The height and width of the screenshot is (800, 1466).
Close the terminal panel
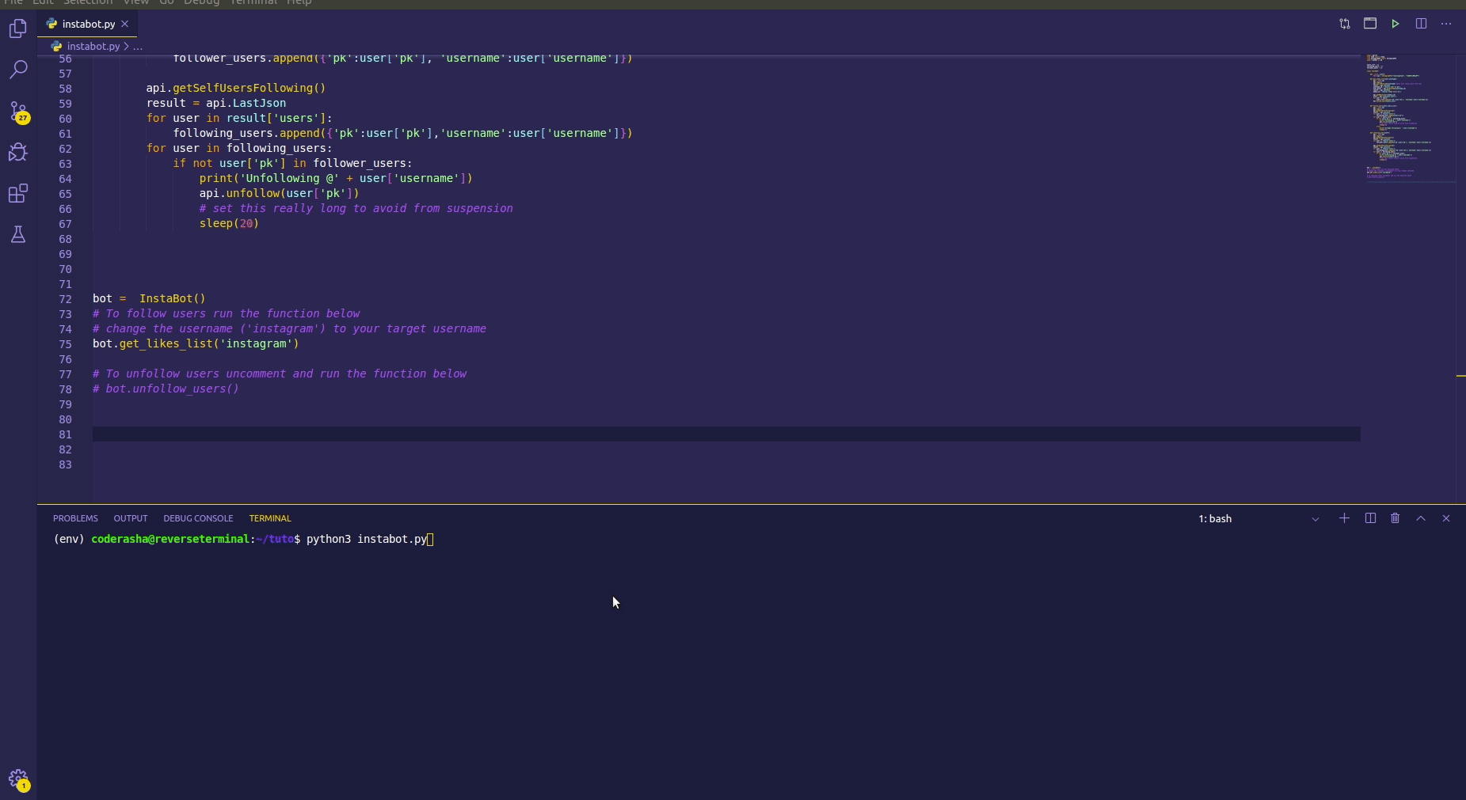pyautogui.click(x=1446, y=518)
